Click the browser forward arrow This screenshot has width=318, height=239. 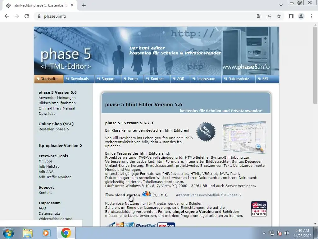tap(17, 16)
